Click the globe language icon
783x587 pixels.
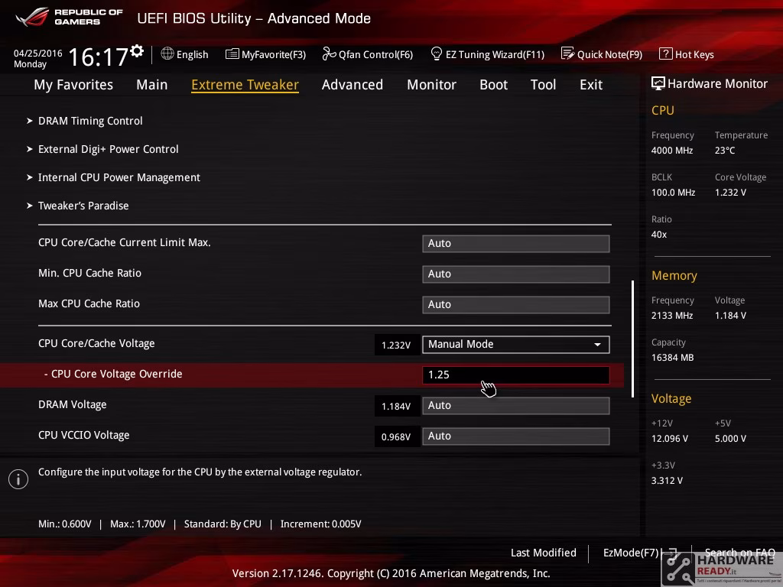(x=167, y=54)
